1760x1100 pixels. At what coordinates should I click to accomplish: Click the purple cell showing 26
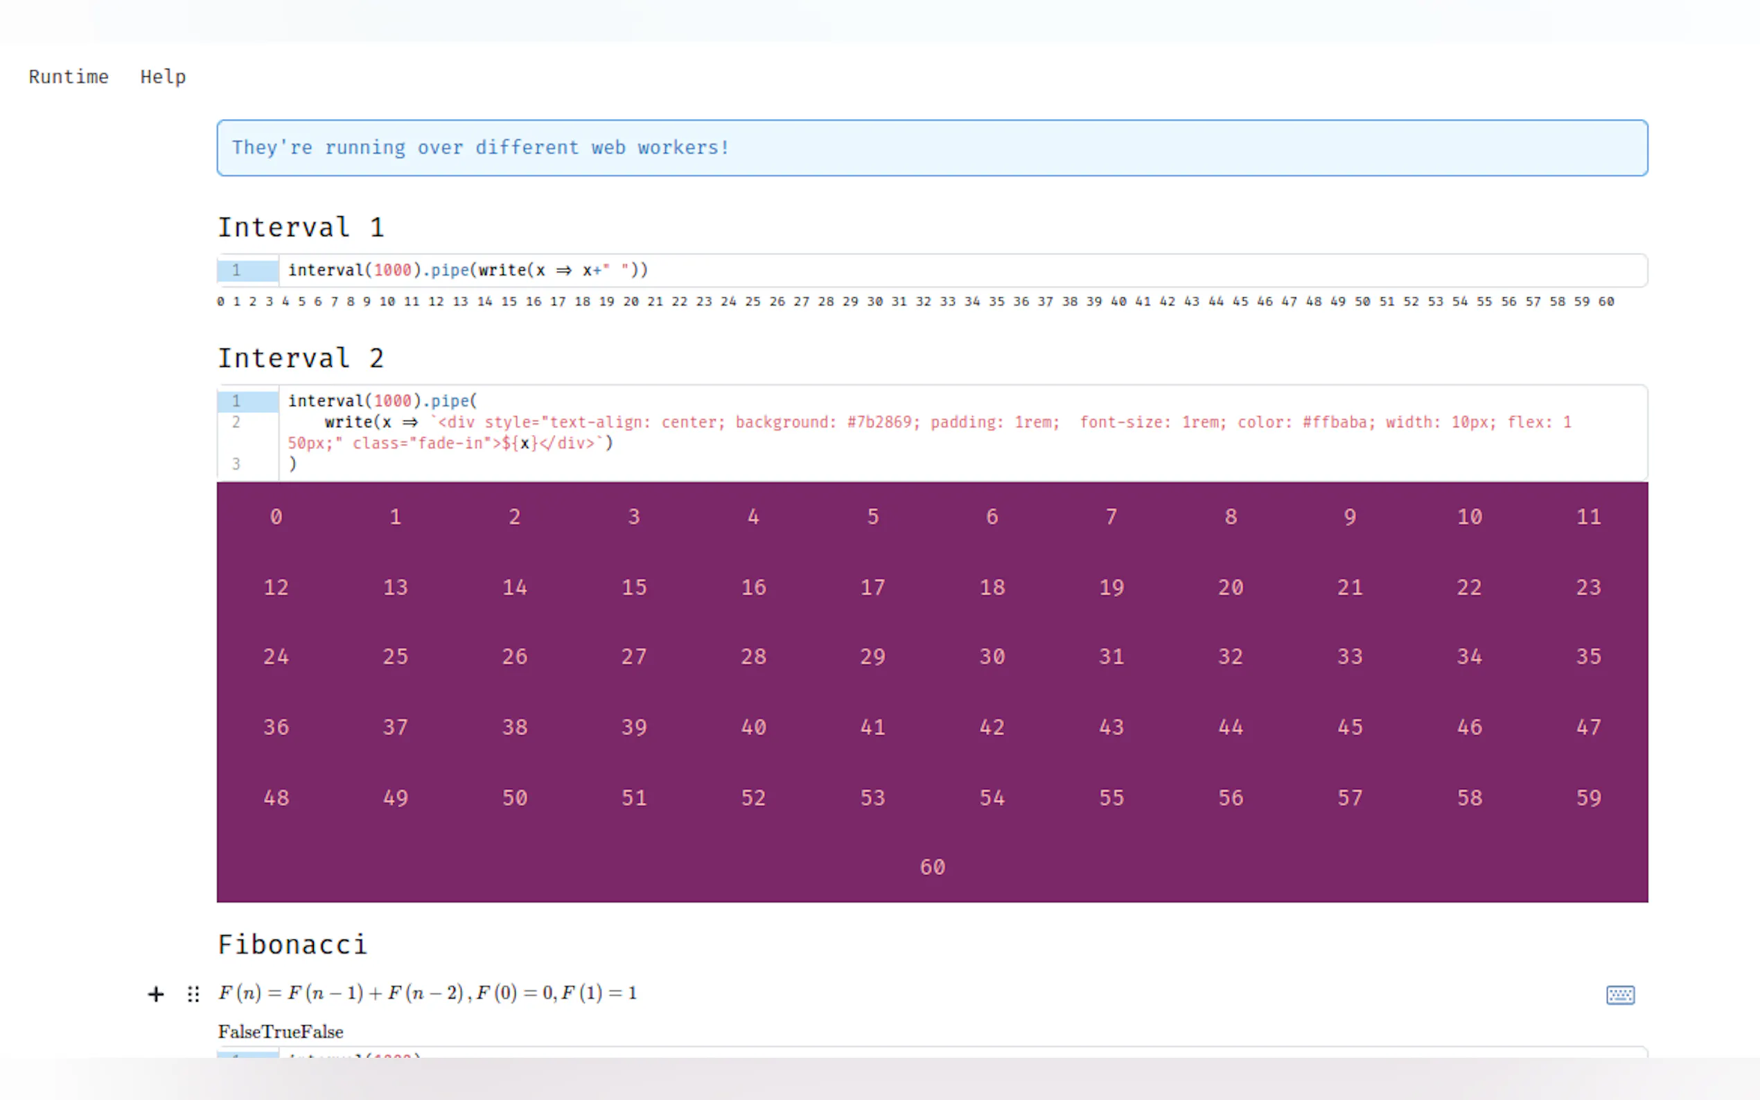(x=515, y=656)
